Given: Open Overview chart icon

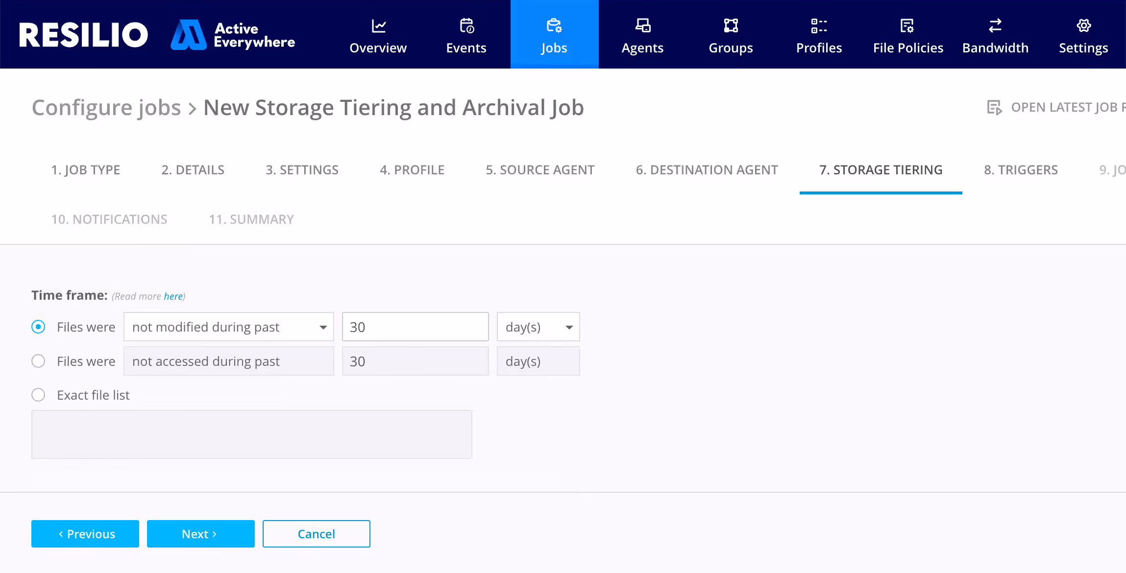Looking at the screenshot, I should click(378, 25).
